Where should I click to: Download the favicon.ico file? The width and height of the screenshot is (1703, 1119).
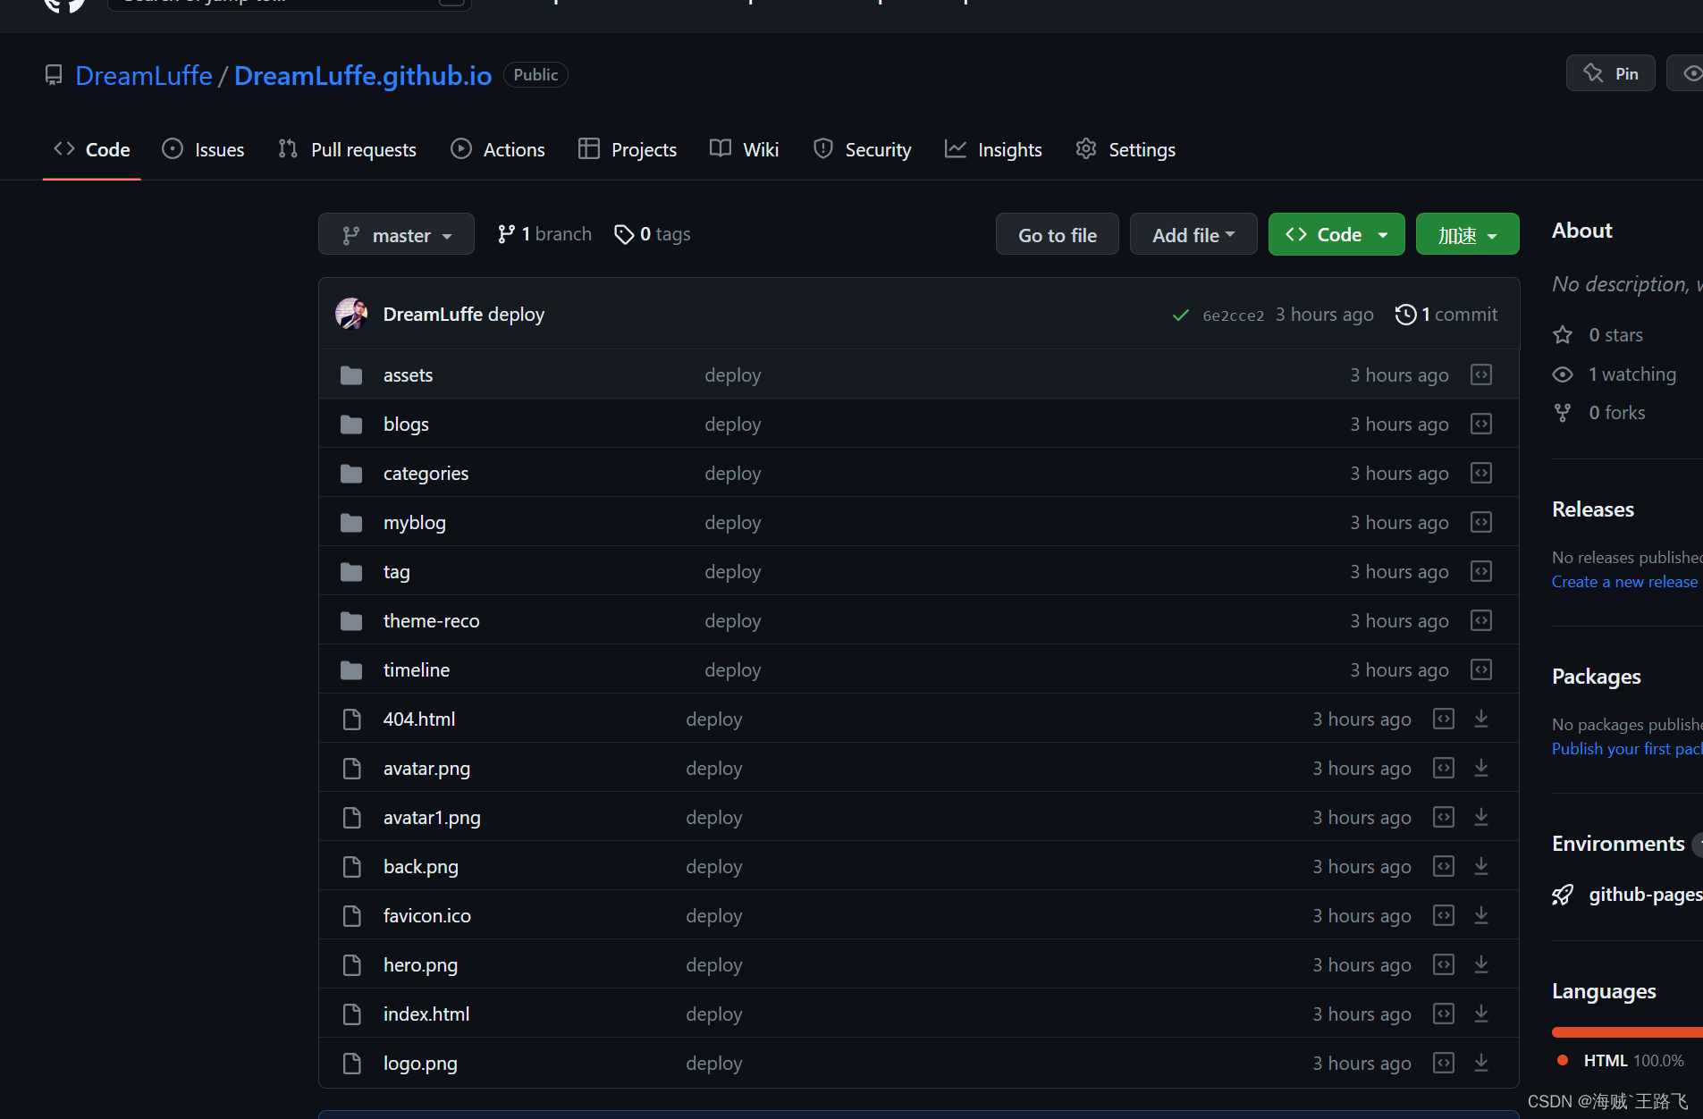[x=1481, y=915]
